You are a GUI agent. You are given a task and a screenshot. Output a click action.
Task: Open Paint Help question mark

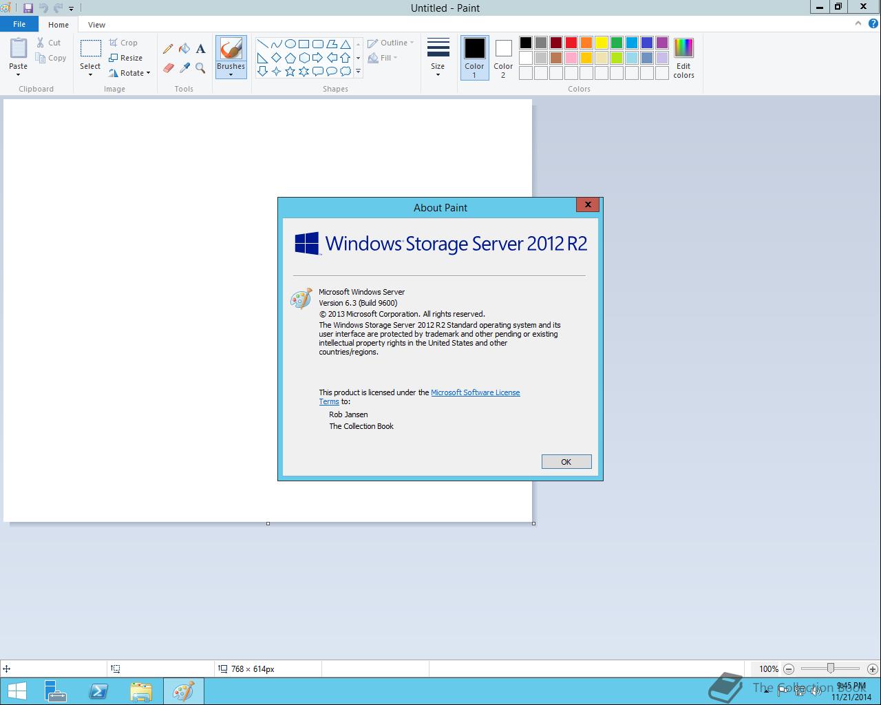point(873,23)
